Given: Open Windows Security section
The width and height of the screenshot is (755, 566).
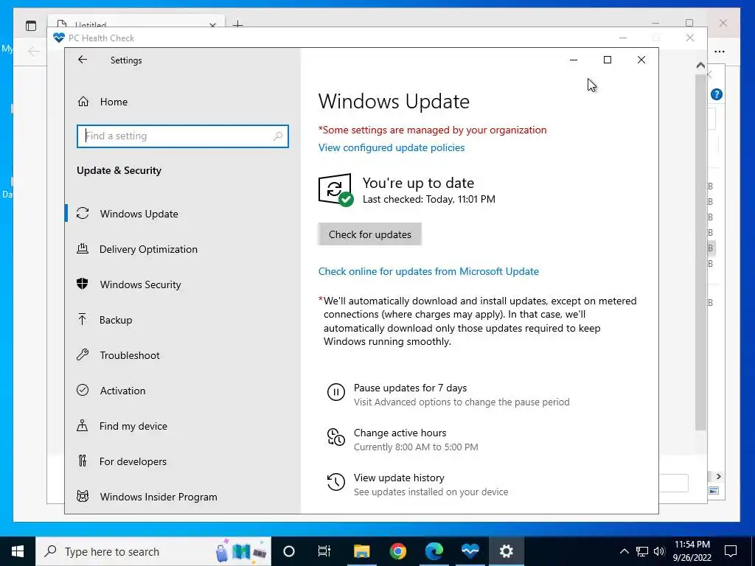Looking at the screenshot, I should pos(140,284).
